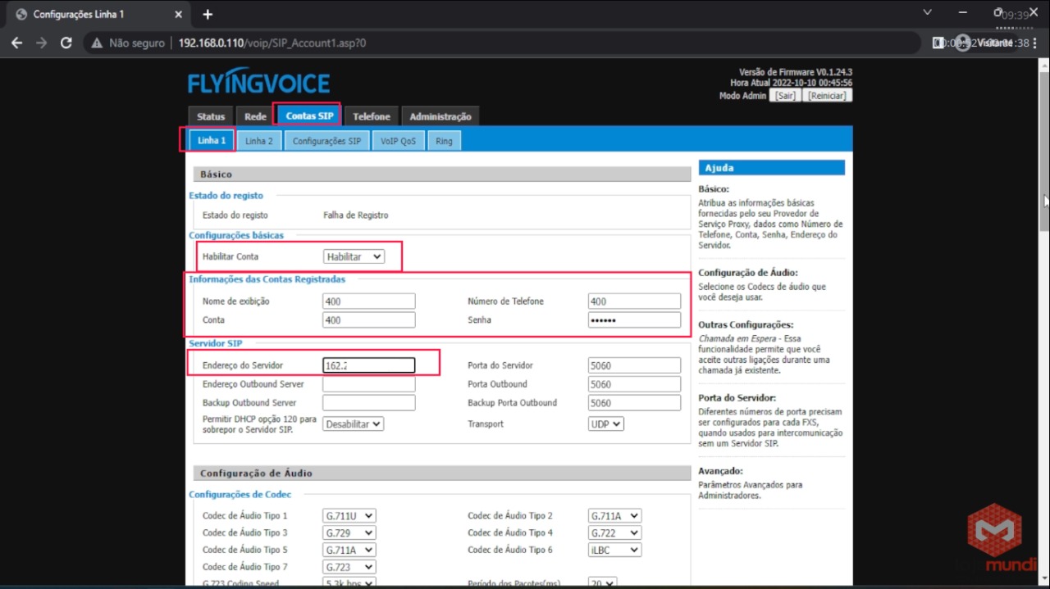Click the Outras Configurações help heading
Image resolution: width=1050 pixels, height=589 pixels.
pyautogui.click(x=746, y=325)
